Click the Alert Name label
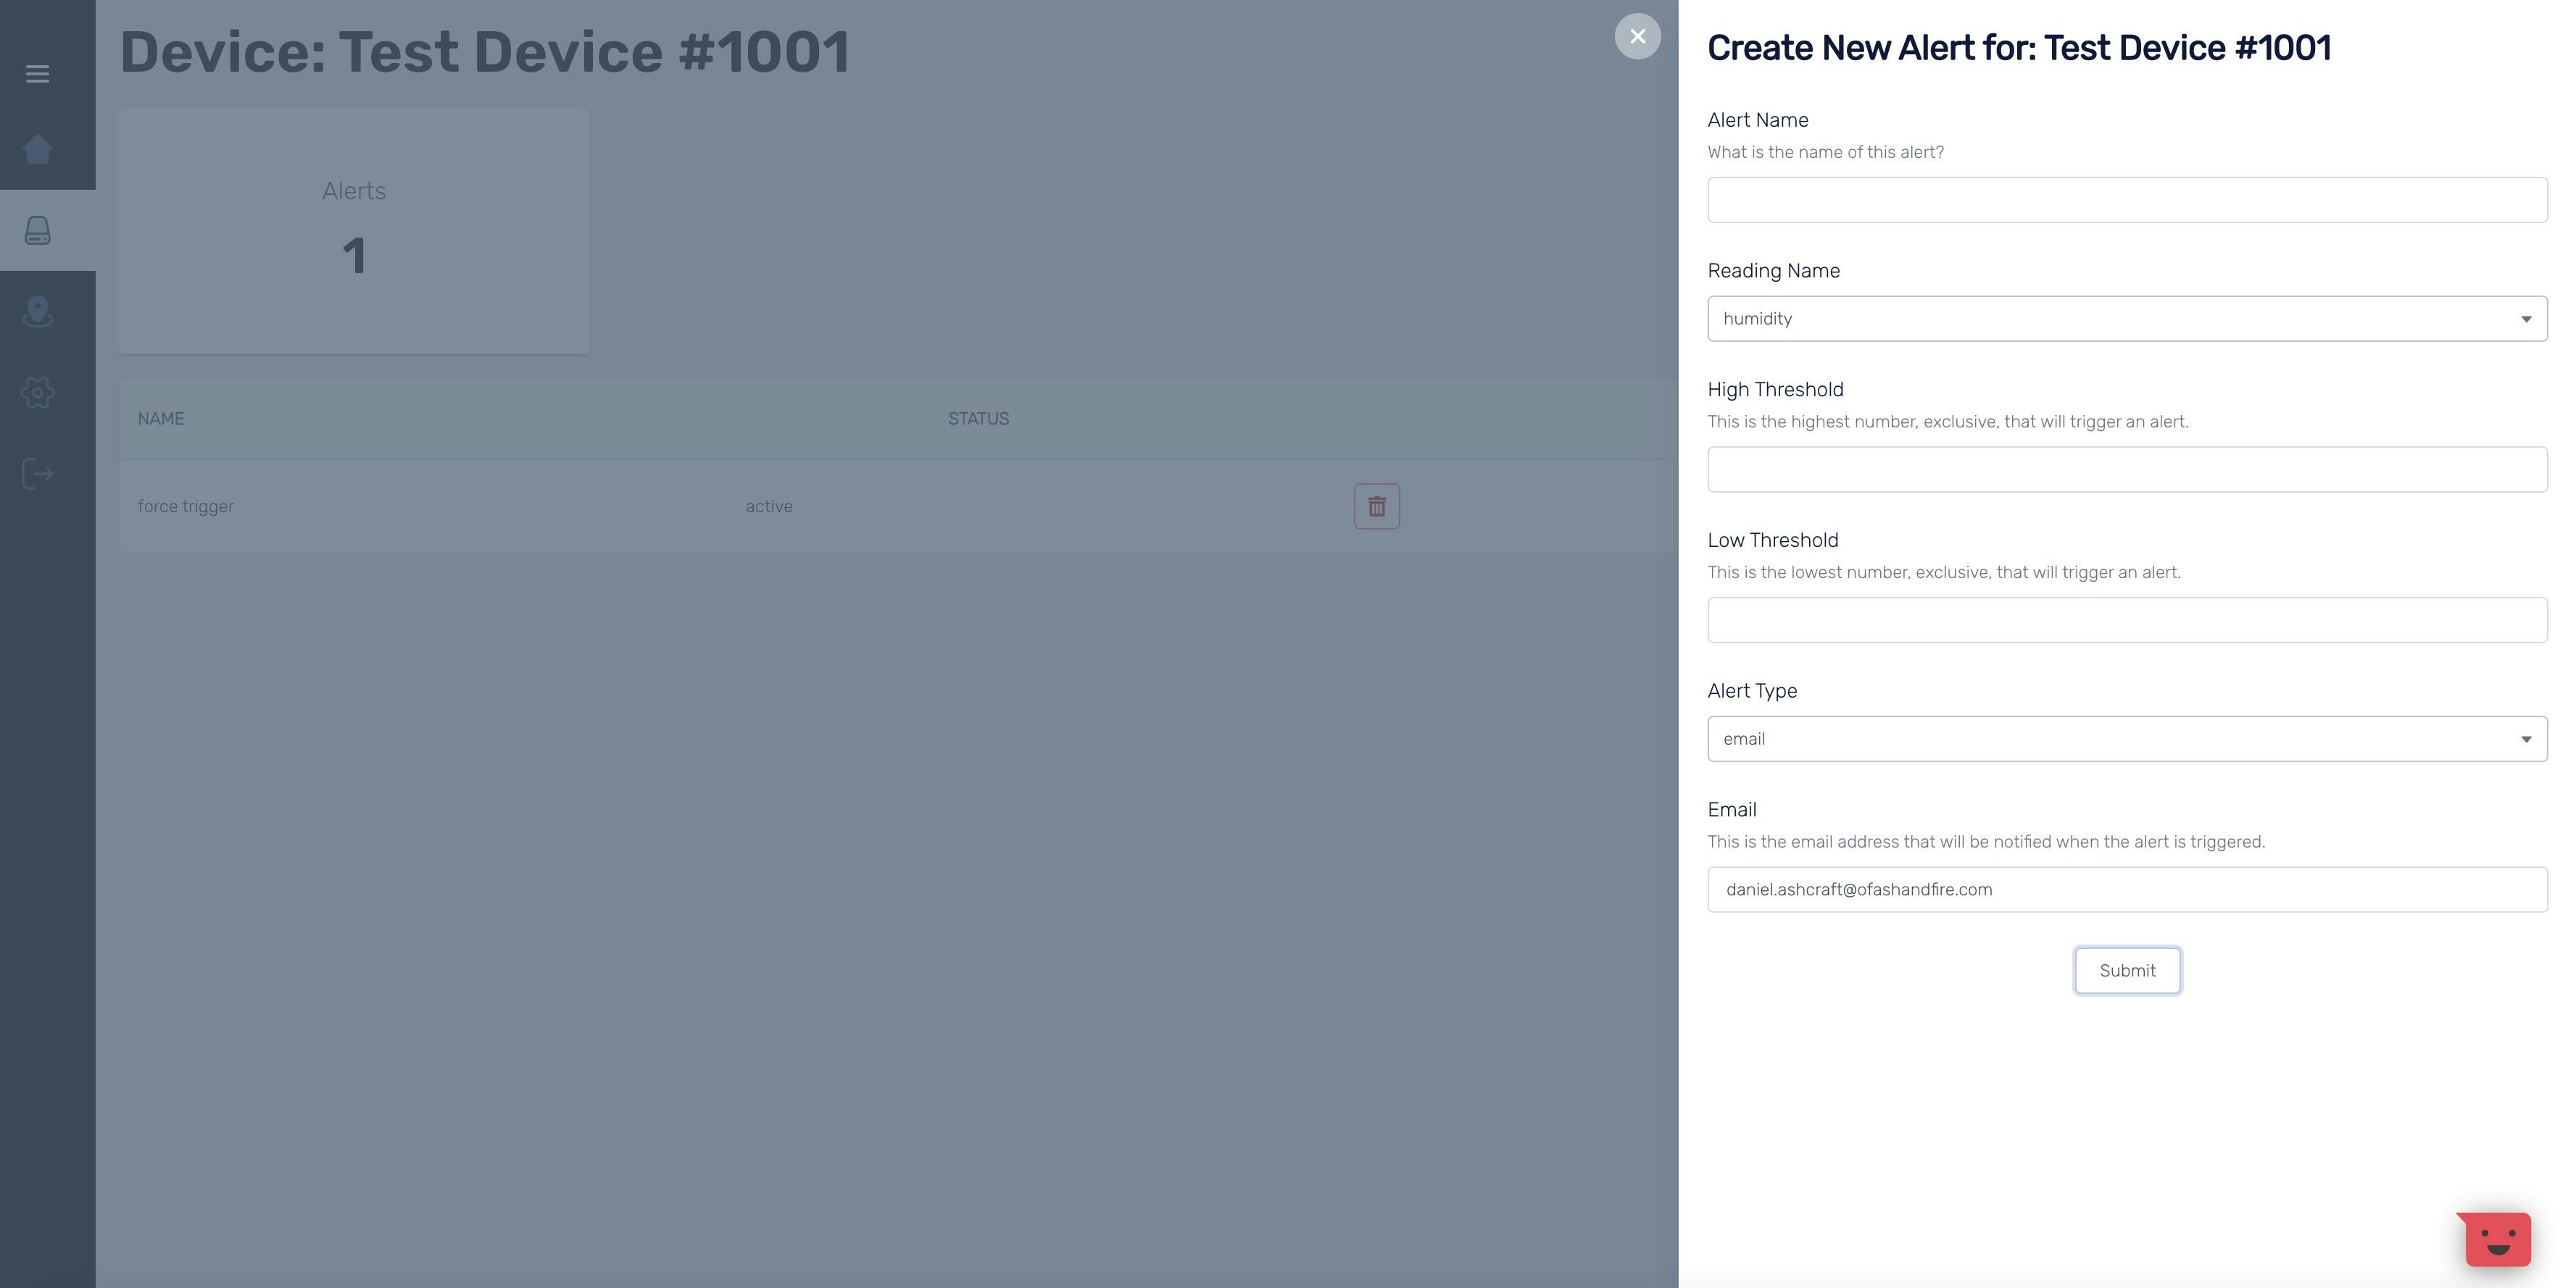 click(x=1757, y=120)
